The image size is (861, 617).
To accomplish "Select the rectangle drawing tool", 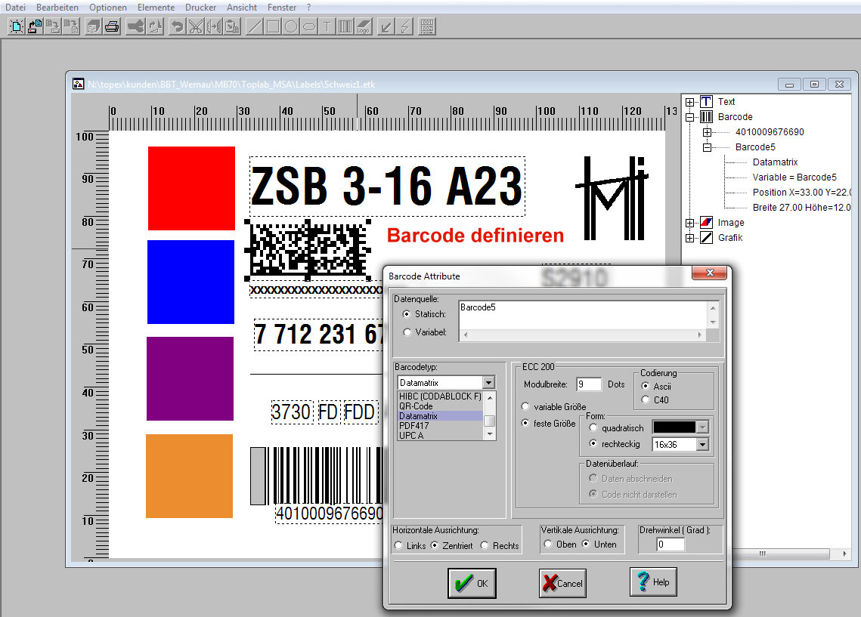I will tap(272, 26).
